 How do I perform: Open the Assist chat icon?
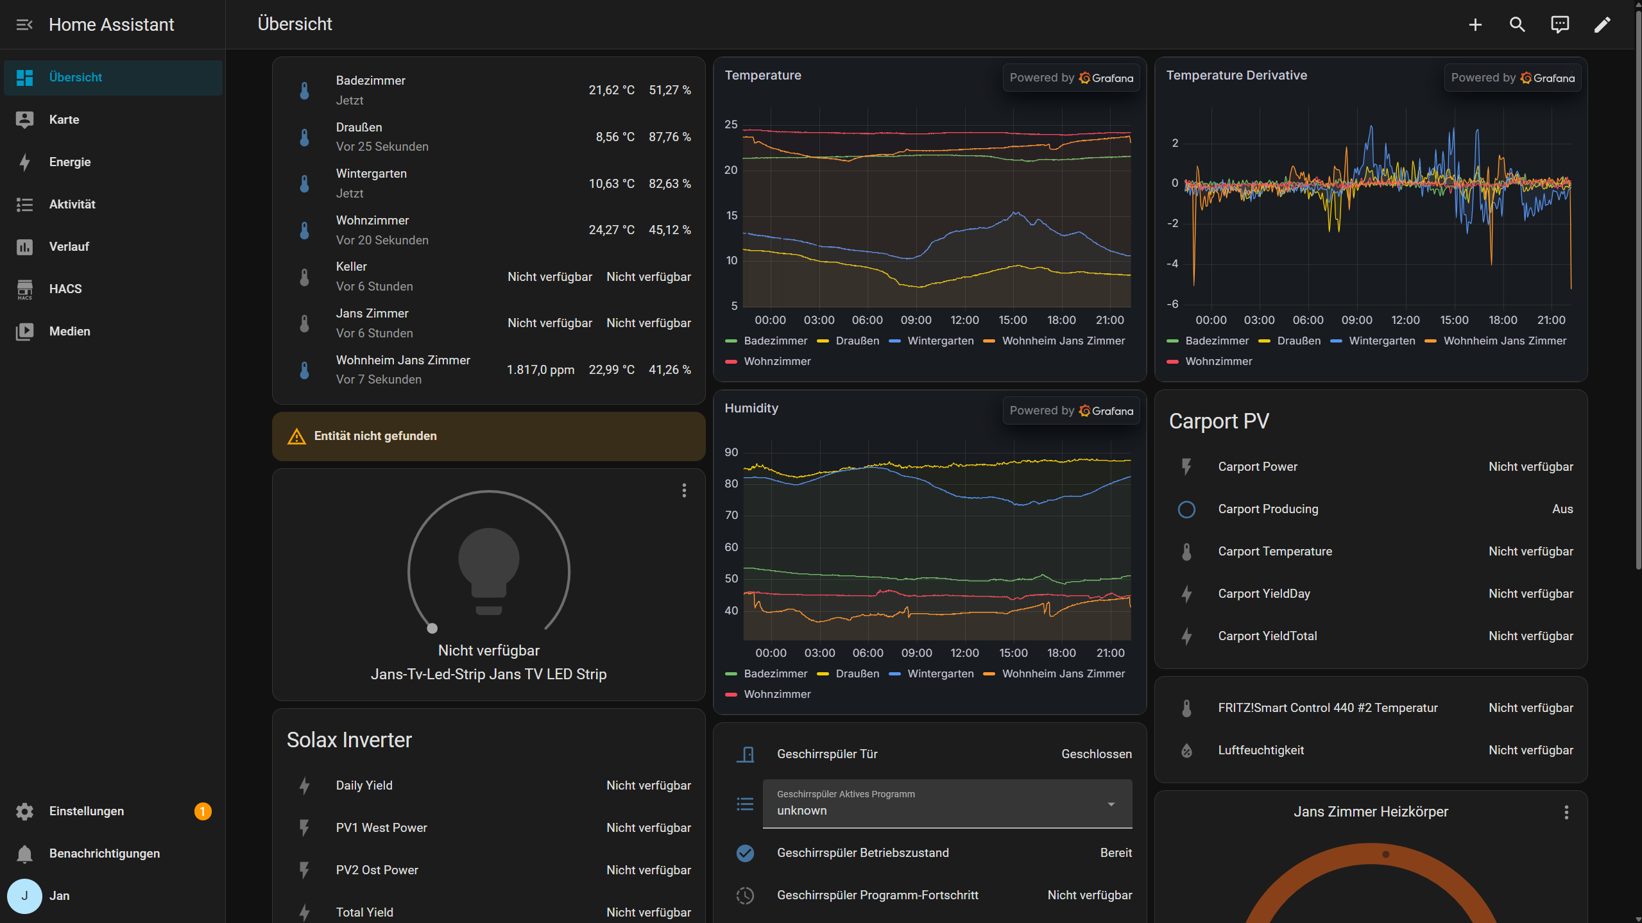1560,24
